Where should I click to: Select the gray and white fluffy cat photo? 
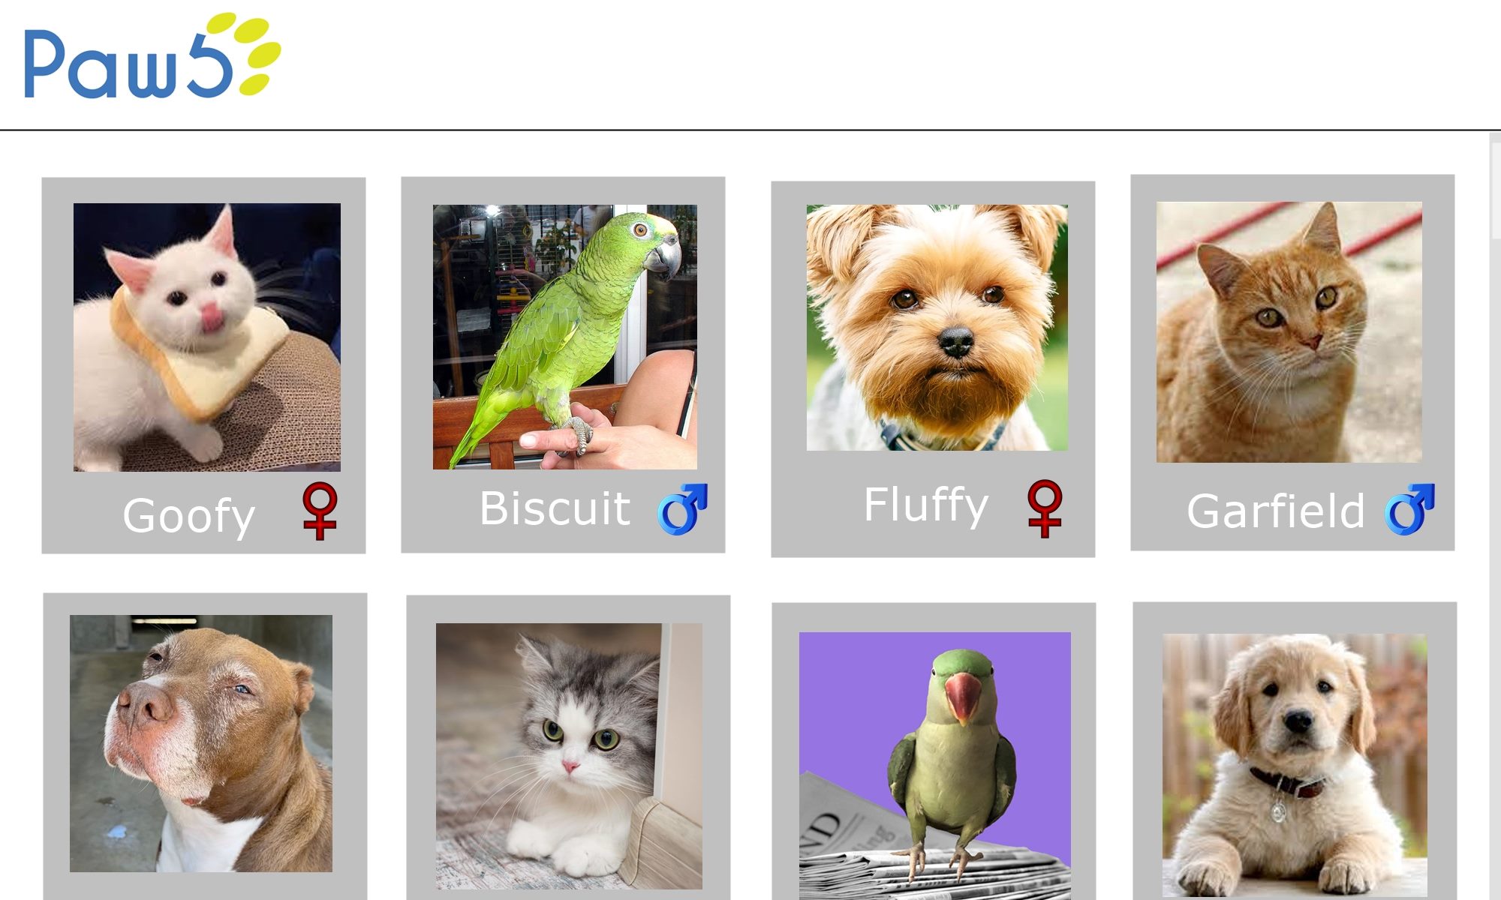pyautogui.click(x=569, y=756)
